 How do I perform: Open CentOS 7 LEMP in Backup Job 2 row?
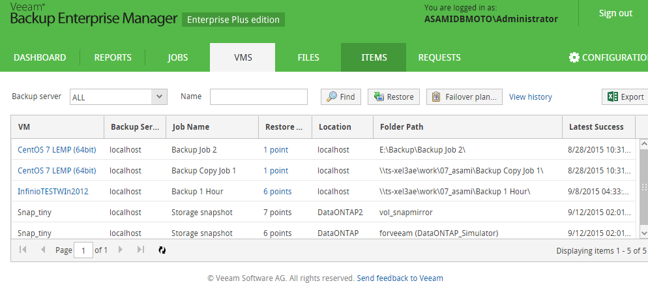point(57,150)
